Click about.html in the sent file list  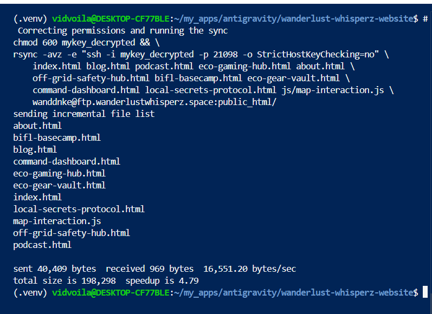(x=37, y=126)
